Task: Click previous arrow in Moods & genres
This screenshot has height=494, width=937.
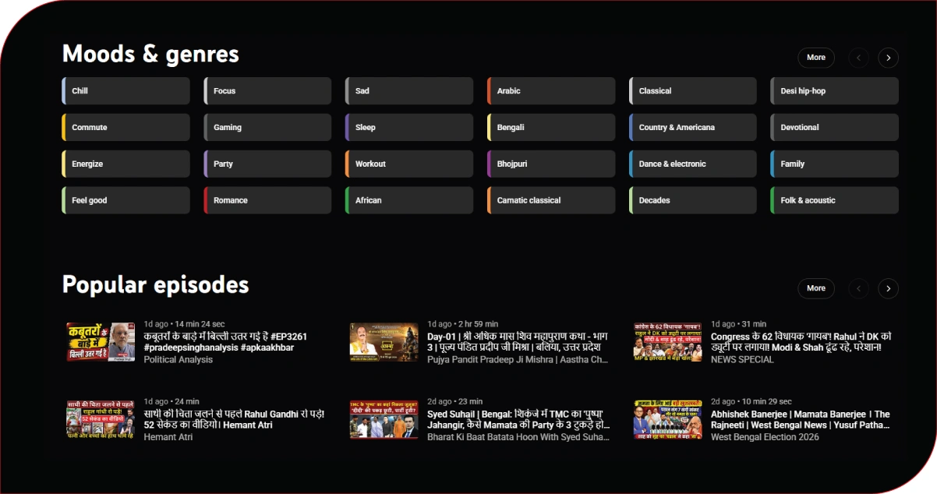Action: [x=858, y=58]
